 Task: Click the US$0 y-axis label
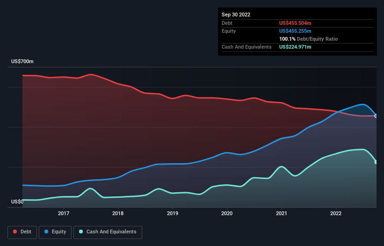click(x=17, y=202)
